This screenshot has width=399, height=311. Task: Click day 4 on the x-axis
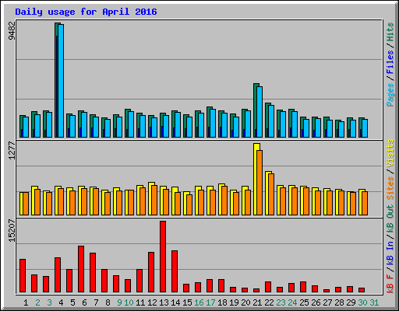click(x=61, y=302)
